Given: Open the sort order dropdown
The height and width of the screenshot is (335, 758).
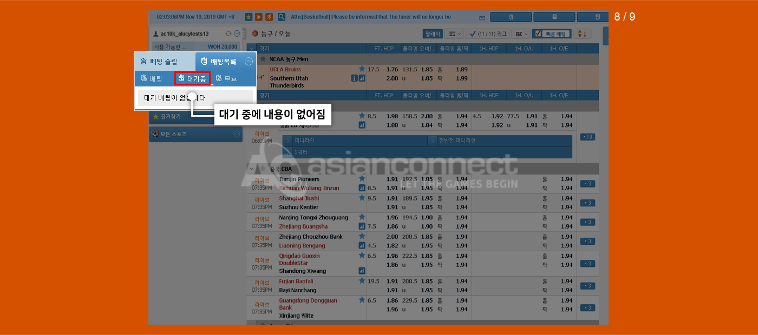Looking at the screenshot, I should tap(454, 33).
